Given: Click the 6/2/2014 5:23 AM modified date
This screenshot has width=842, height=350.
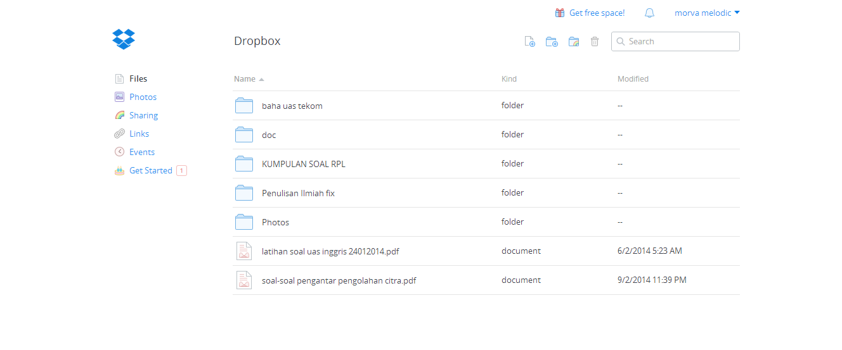Looking at the screenshot, I should pyautogui.click(x=650, y=251).
